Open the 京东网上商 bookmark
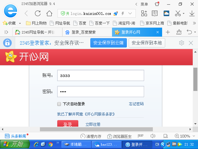Screen dimensions: 198x149 [152, 23]
